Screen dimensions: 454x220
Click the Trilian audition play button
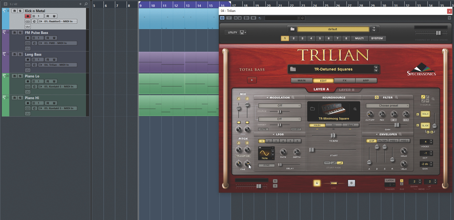tap(252, 80)
